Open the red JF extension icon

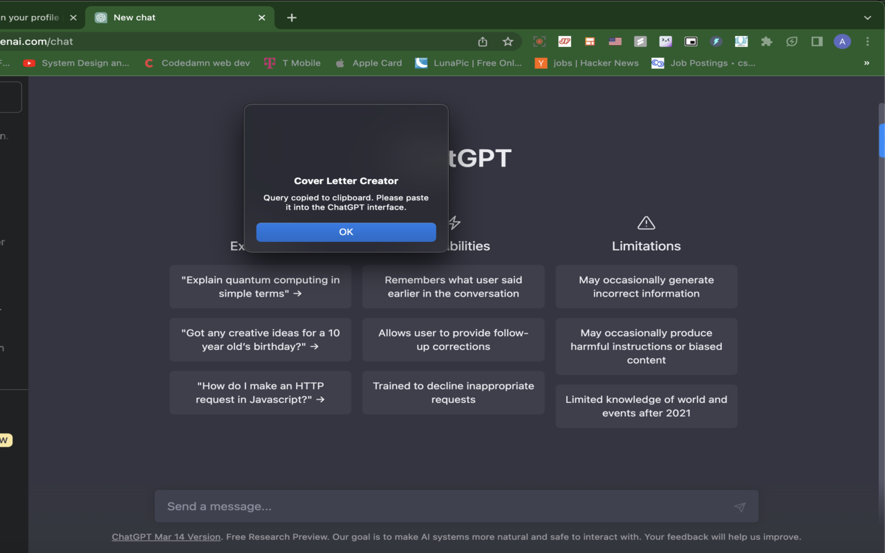click(565, 41)
